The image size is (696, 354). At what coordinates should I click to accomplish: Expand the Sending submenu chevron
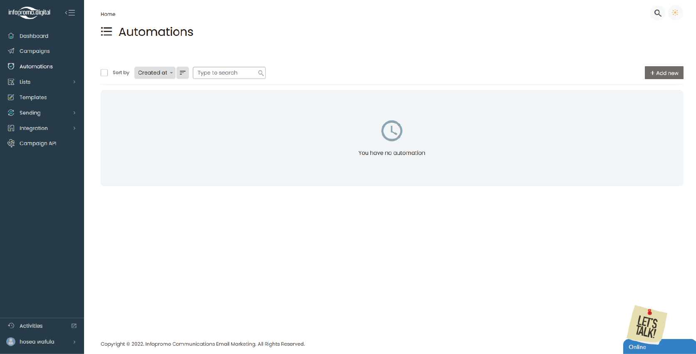pyautogui.click(x=74, y=112)
